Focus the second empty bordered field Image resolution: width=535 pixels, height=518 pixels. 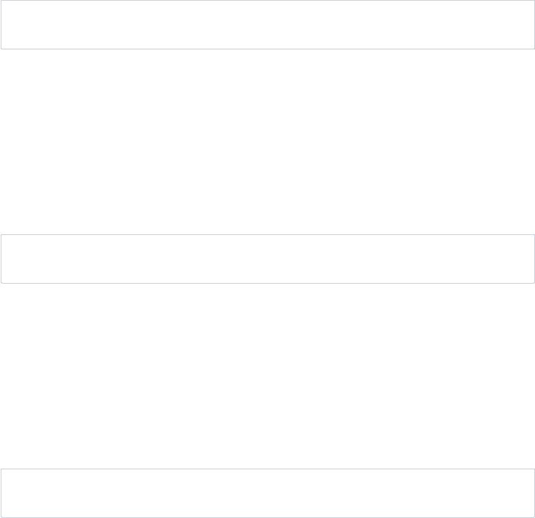click(267, 259)
